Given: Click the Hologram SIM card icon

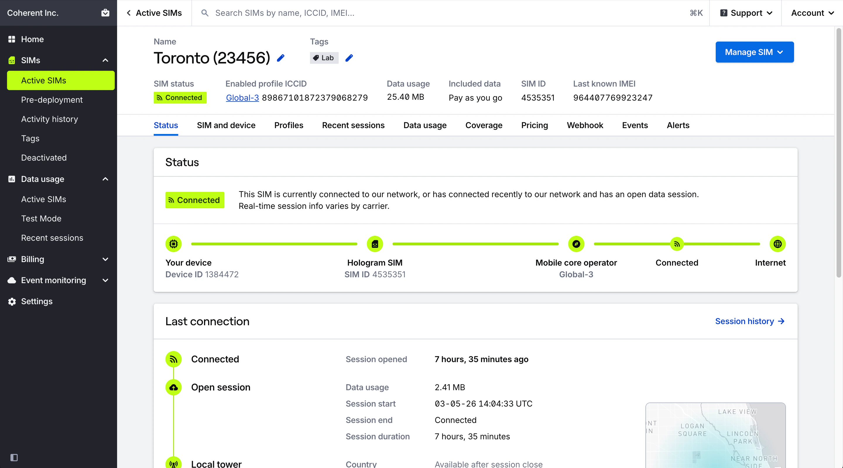Looking at the screenshot, I should 375,244.
